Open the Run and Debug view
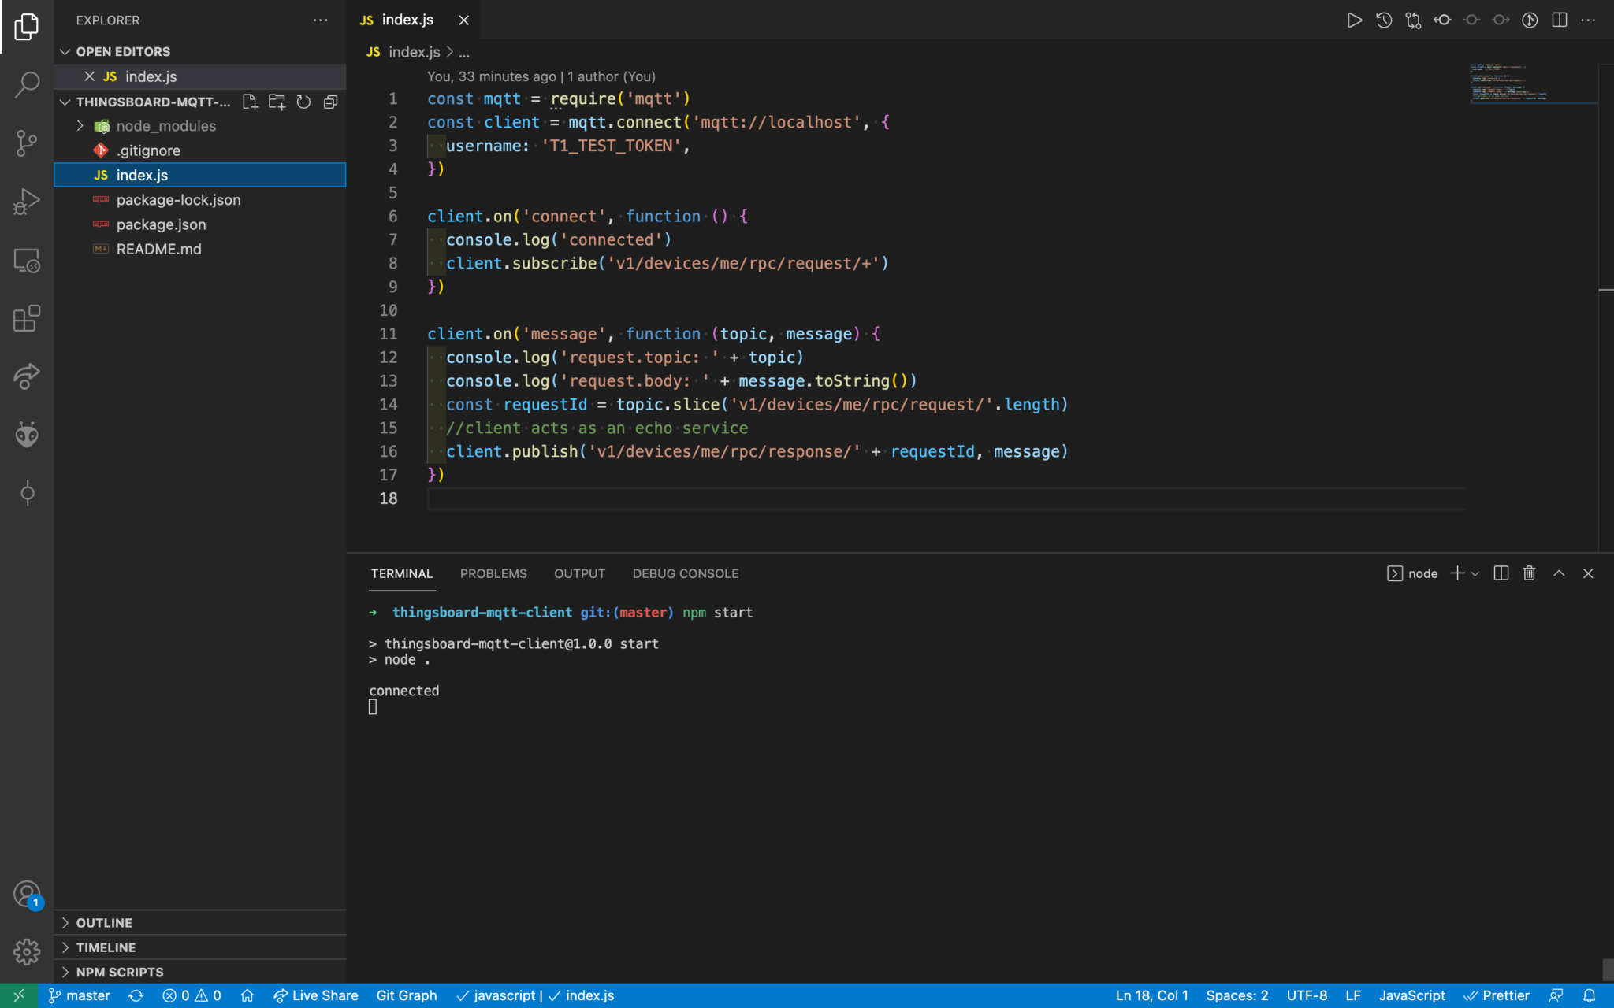The height and width of the screenshot is (1008, 1614). click(27, 202)
